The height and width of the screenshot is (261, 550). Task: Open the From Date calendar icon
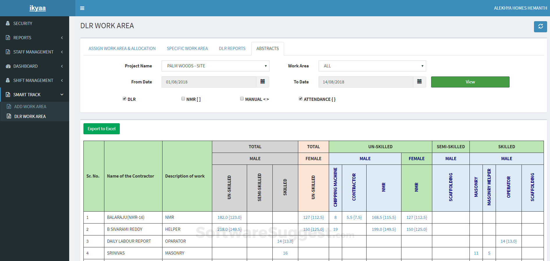coord(262,82)
